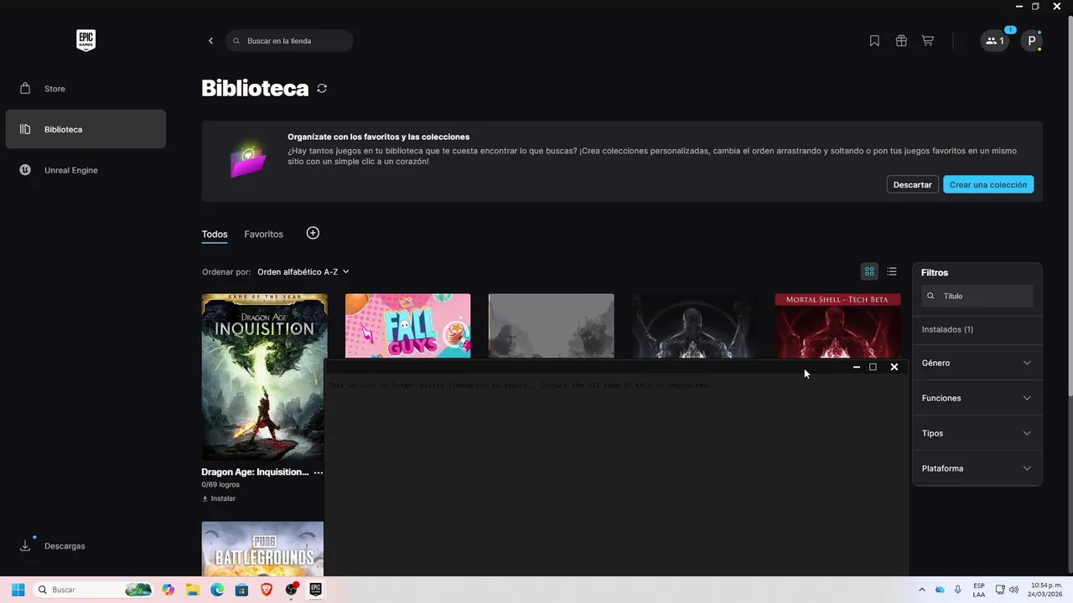Open Brave browser from the taskbar
The width and height of the screenshot is (1073, 603).
pos(267,590)
